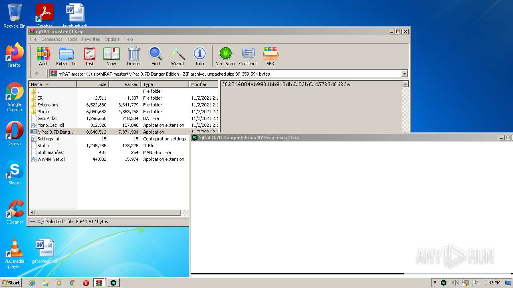Sort files by Modified column
Viewport: 513px width, 288px height.
click(x=204, y=84)
